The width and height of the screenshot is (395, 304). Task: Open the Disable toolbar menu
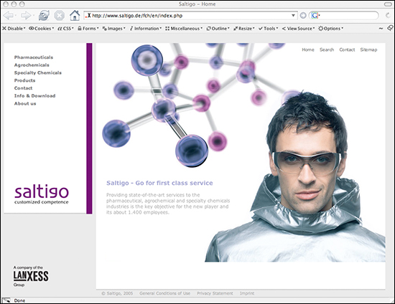click(14, 29)
